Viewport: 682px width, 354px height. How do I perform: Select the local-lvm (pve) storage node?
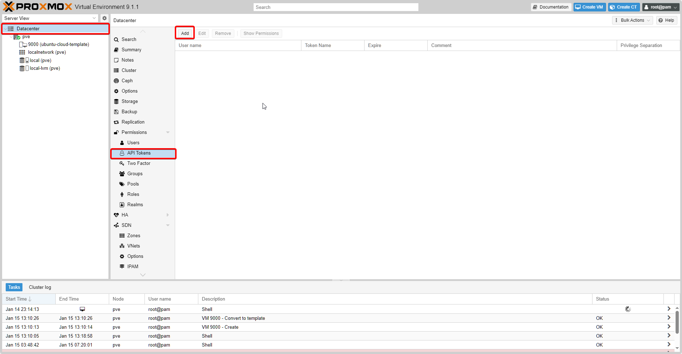point(45,68)
